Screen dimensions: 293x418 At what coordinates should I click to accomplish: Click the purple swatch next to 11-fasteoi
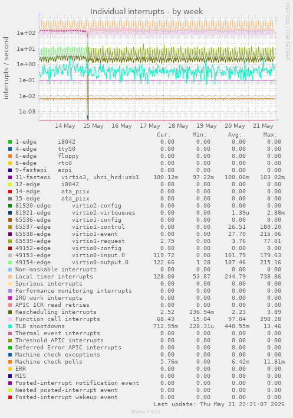[x=10, y=177]
